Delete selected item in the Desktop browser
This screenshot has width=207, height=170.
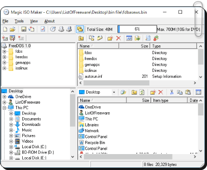click(161, 92)
